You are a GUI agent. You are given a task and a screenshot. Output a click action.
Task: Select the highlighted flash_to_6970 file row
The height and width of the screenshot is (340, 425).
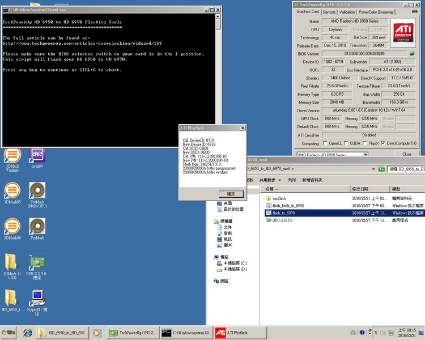pyautogui.click(x=345, y=213)
